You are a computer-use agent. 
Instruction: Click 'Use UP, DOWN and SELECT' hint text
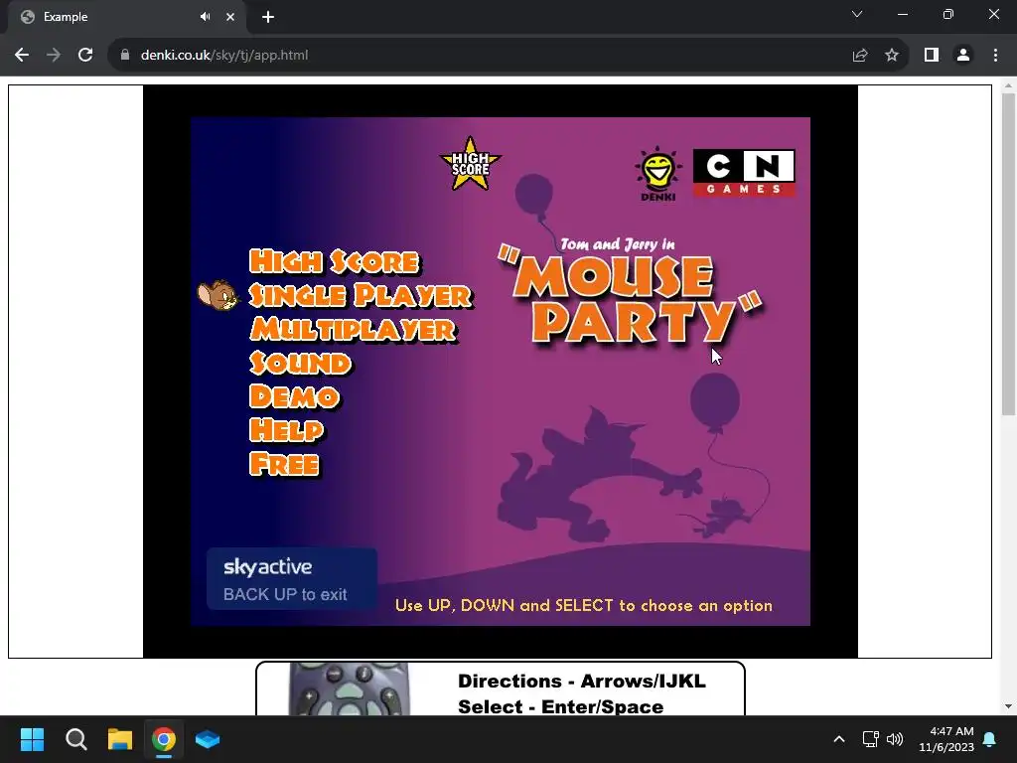click(584, 605)
